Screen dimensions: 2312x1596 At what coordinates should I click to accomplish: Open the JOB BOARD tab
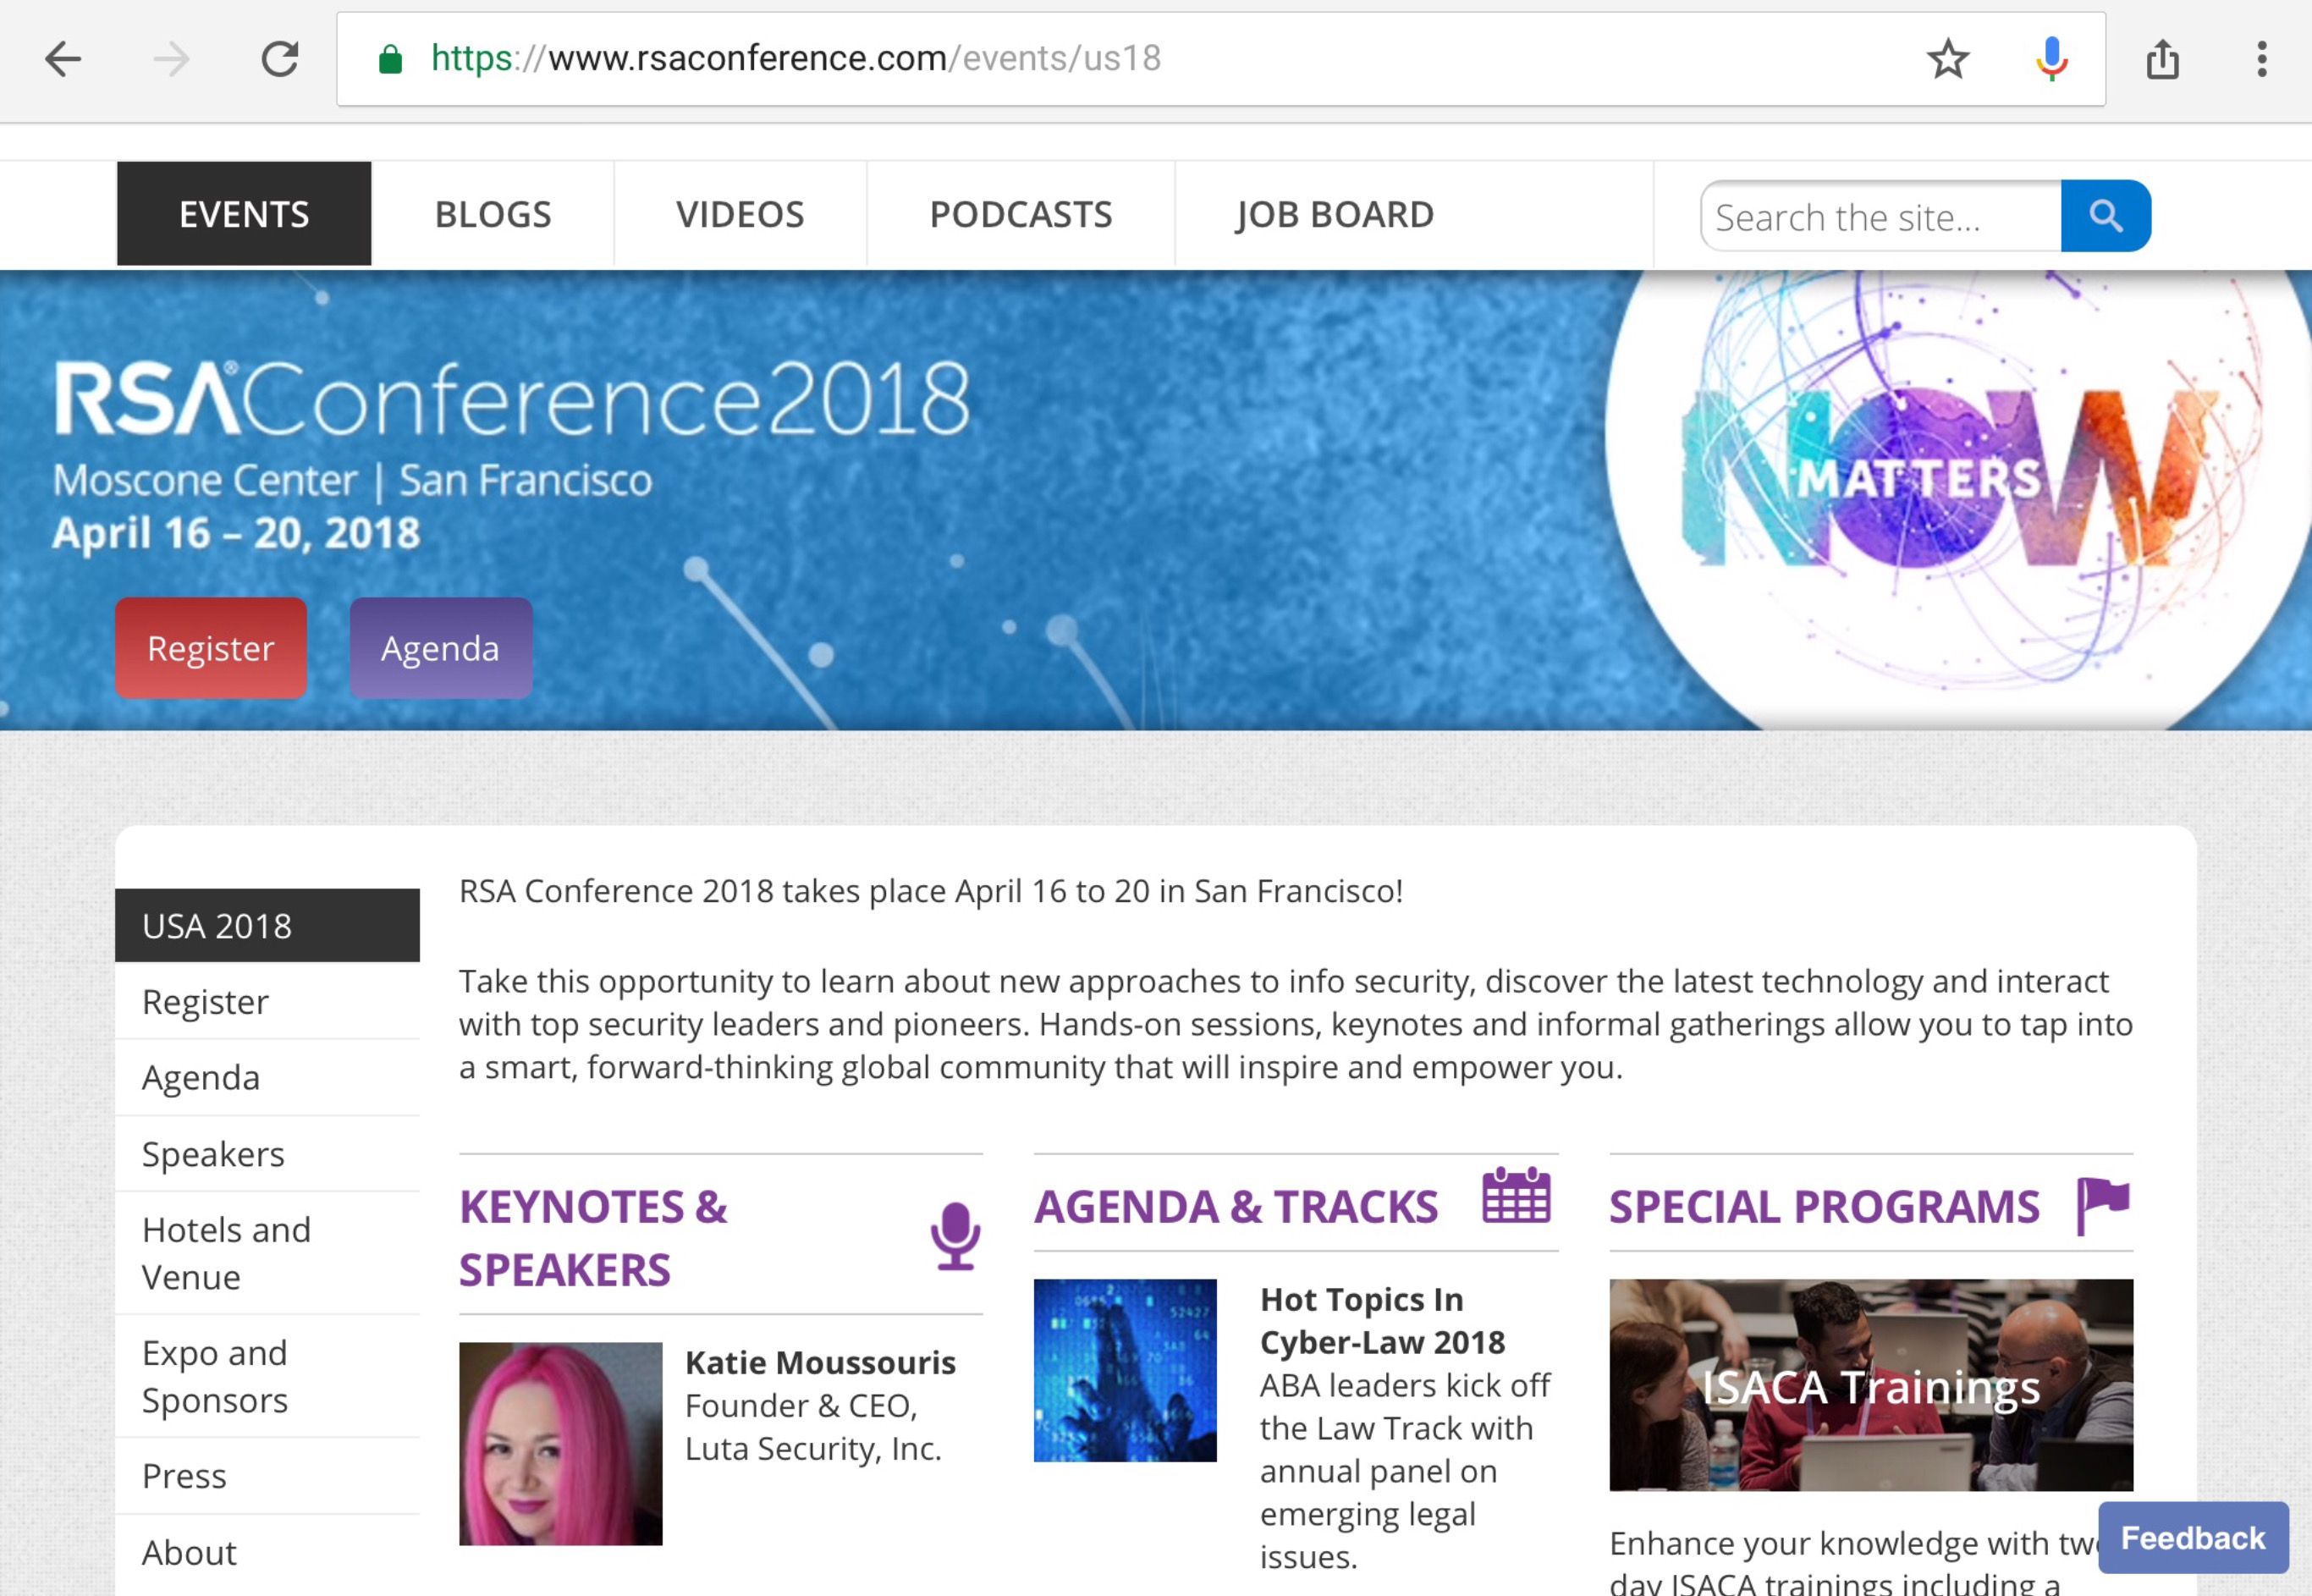1335,214
